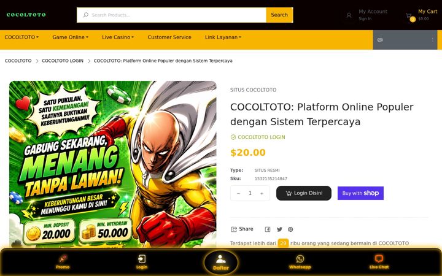
Task: Click the quantity value field
Action: [250, 193]
